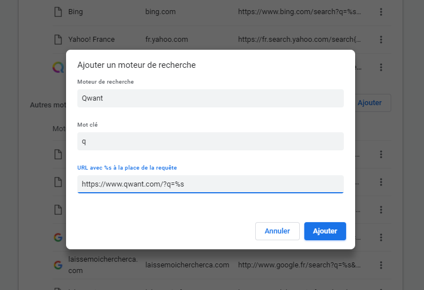Viewport: 424px width, 290px height.
Task: Click the Bing page icon
Action: point(57,11)
